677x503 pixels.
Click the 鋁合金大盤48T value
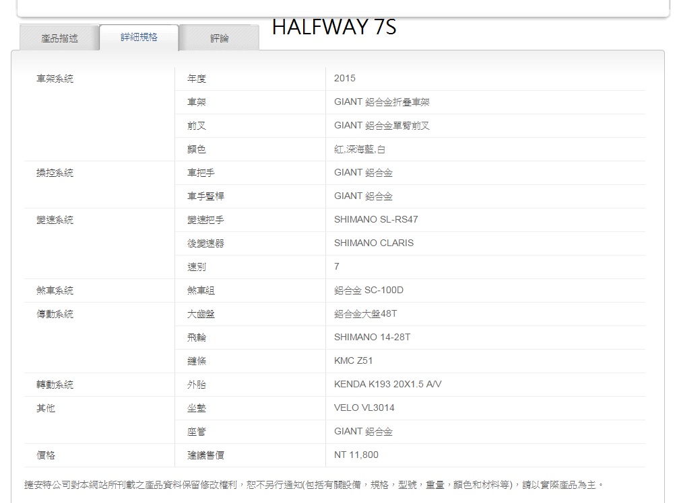point(365,314)
